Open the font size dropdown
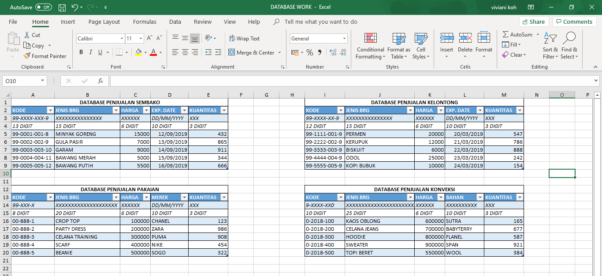Viewport: 602px width, 276px height. pos(140,38)
